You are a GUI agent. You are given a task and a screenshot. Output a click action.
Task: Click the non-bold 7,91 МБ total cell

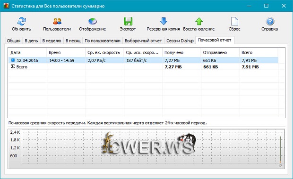(x=249, y=60)
